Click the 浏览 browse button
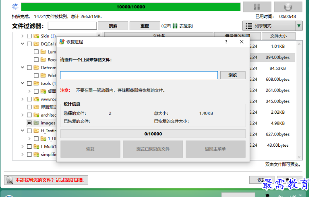 pyautogui.click(x=233, y=75)
